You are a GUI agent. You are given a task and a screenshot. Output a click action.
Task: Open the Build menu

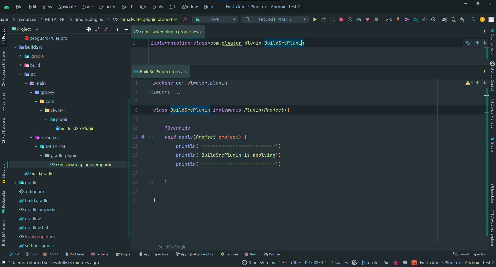[x=127, y=7]
